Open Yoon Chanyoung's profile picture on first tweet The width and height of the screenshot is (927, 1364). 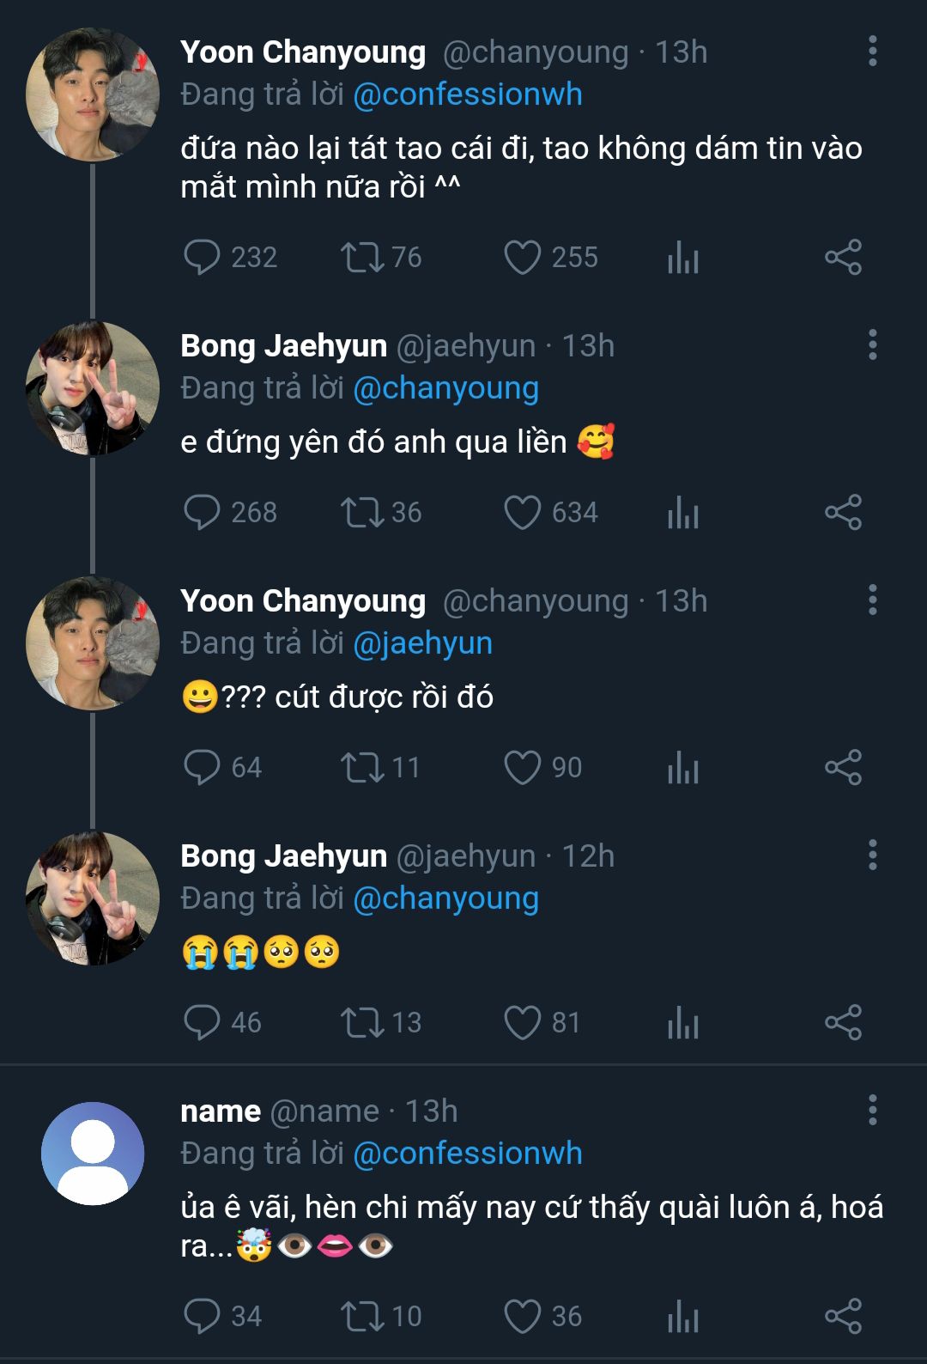pyautogui.click(x=93, y=94)
